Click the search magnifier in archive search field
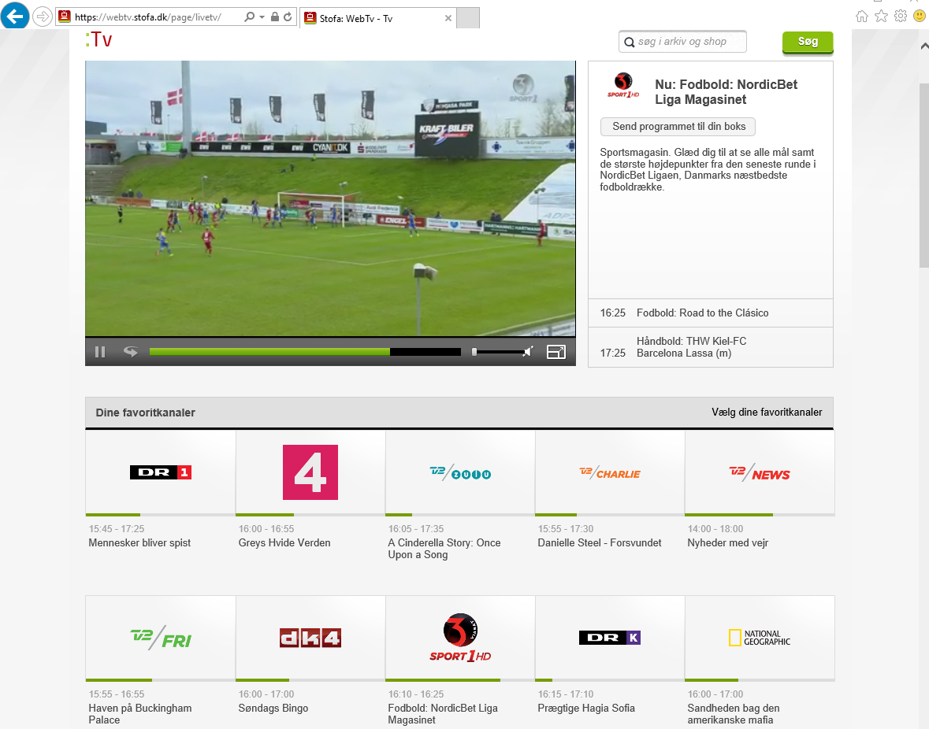The width and height of the screenshot is (929, 729). point(630,41)
